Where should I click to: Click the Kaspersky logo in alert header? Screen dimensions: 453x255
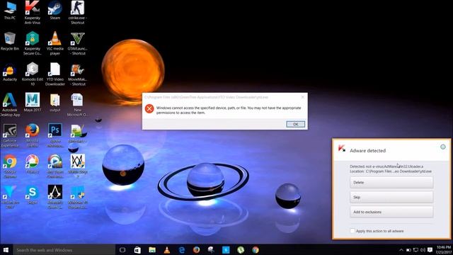coord(342,149)
